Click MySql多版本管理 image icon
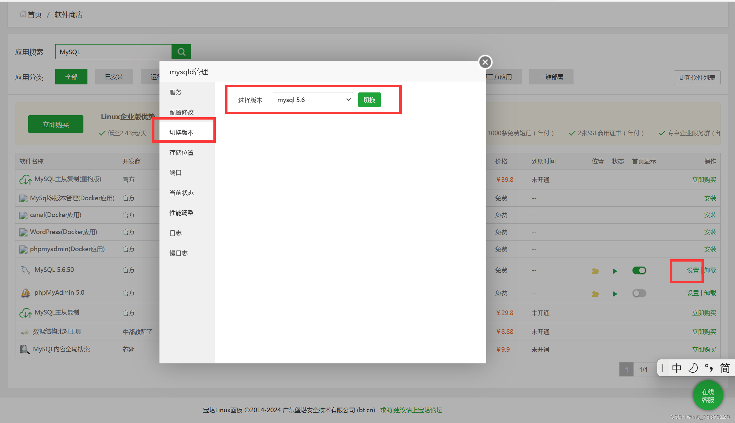 23,199
